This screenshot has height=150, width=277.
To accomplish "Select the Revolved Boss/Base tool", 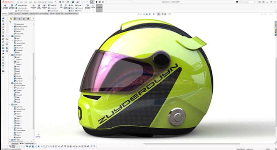I will coord(12,7).
